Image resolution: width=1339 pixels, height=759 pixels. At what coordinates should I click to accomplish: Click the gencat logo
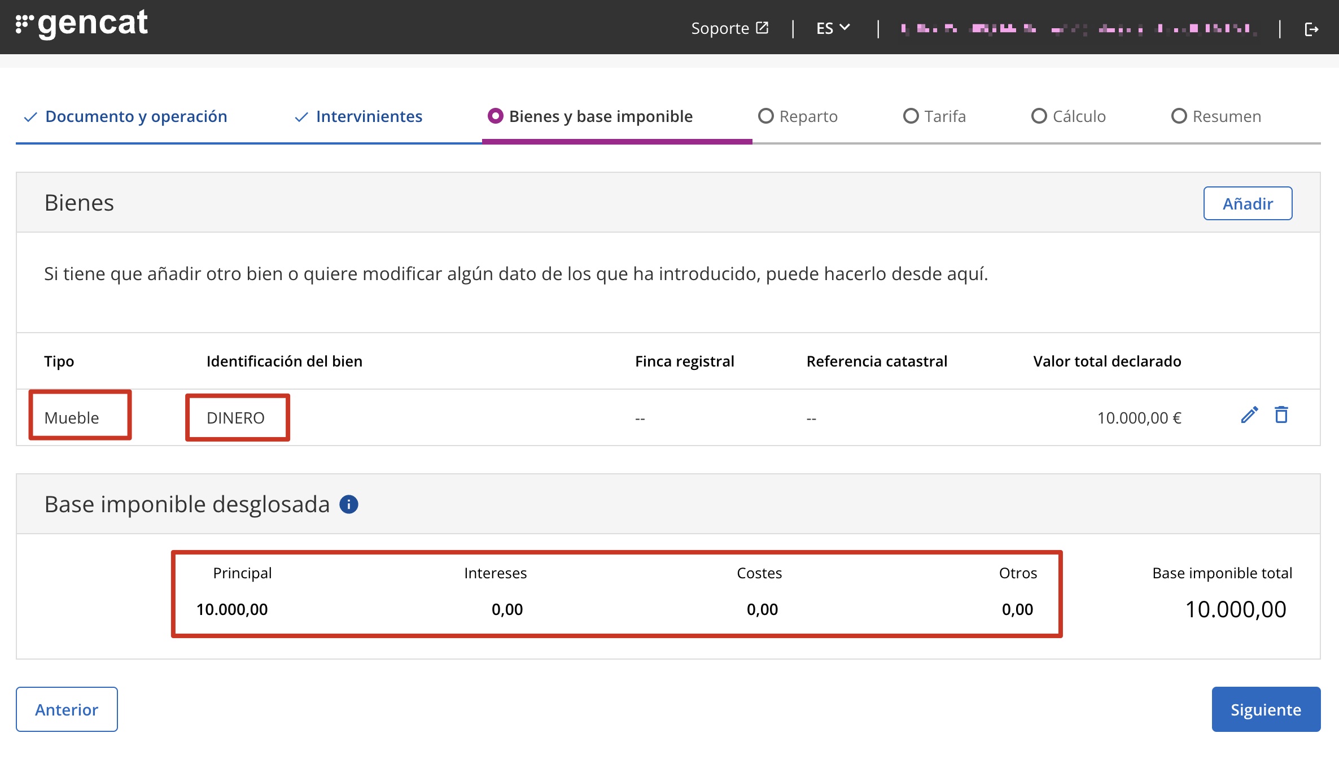[82, 24]
